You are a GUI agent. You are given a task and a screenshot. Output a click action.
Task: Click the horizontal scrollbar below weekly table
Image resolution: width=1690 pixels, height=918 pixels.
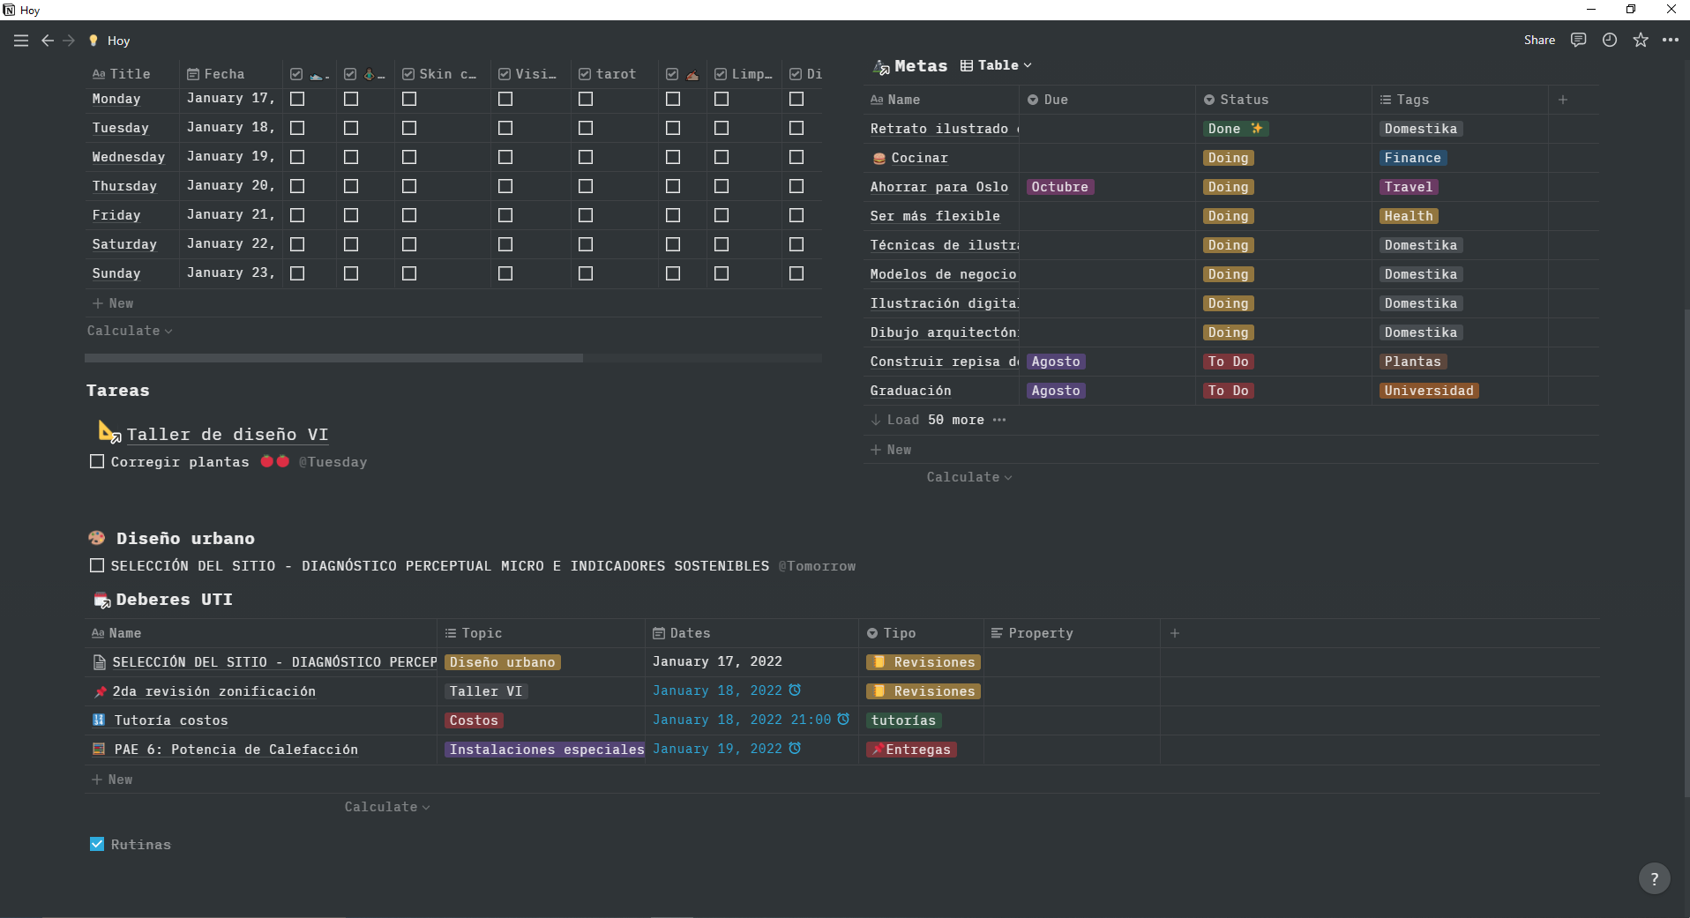tap(333, 358)
